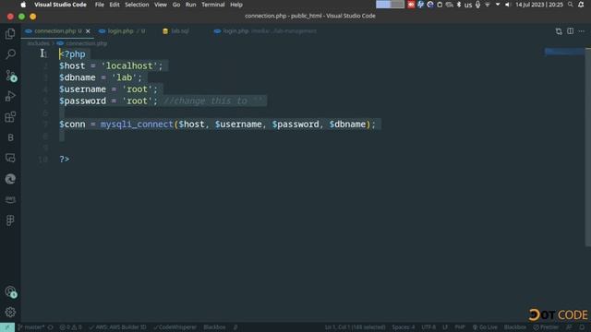Viewport: 591px width, 332px height.
Task: Change indentation via 'Spaces: 4'
Action: coord(403,327)
